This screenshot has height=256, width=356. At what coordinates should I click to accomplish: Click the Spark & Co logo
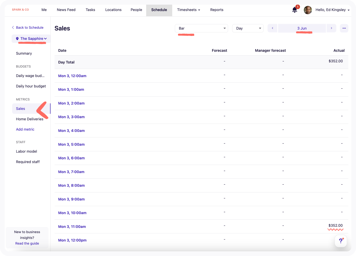pyautogui.click(x=20, y=10)
